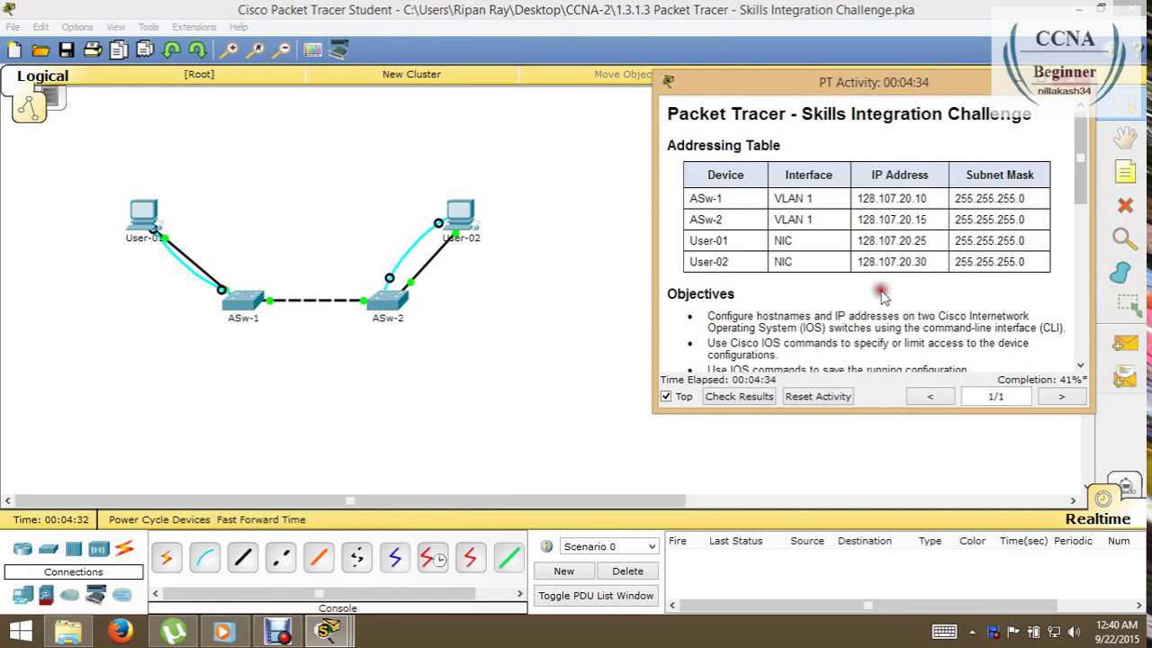Choose WAN Emulation cloud category
Viewport: 1152px width, 648px height.
click(70, 595)
